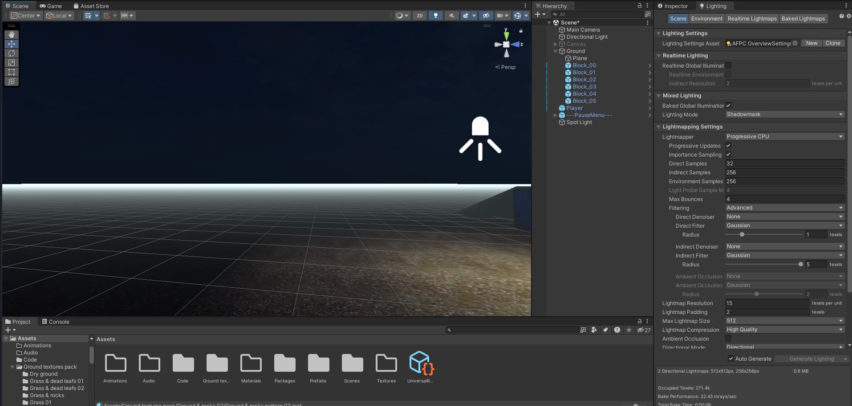Select the Scale tool
Screen dimensions: 852x406
[11, 63]
